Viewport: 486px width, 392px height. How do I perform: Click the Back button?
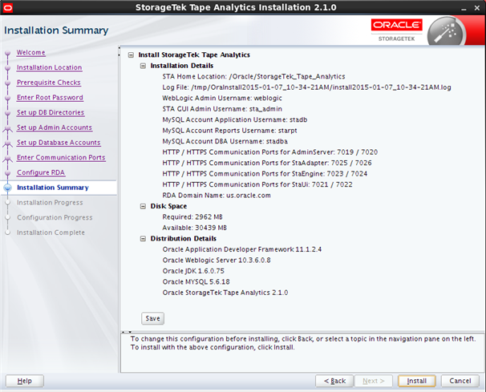click(334, 381)
